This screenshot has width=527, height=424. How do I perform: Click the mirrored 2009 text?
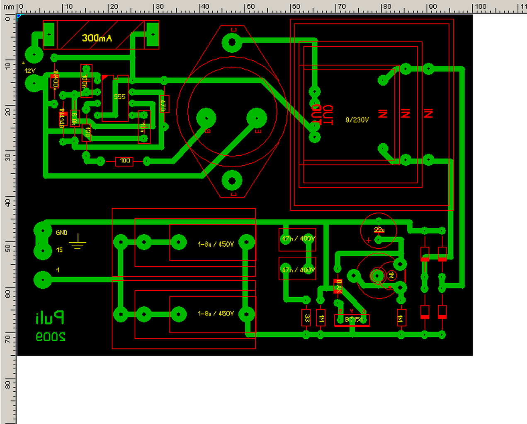tap(51, 336)
